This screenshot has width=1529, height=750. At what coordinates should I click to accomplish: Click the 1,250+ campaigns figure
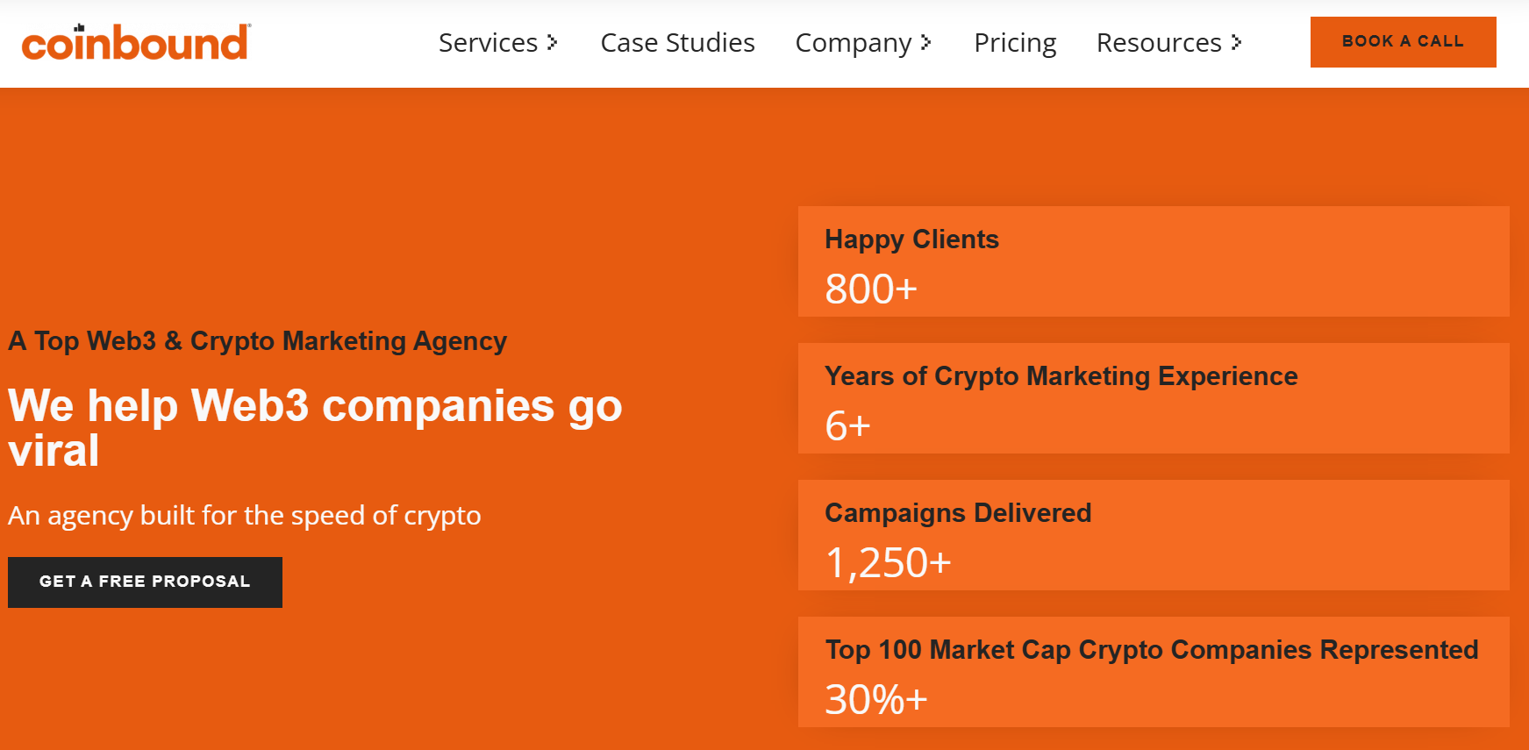[888, 562]
